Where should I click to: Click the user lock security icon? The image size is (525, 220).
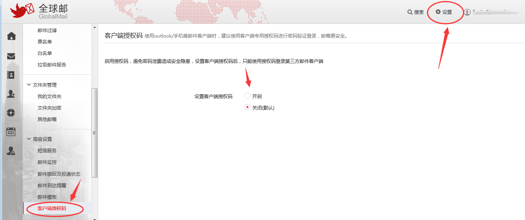point(11,151)
